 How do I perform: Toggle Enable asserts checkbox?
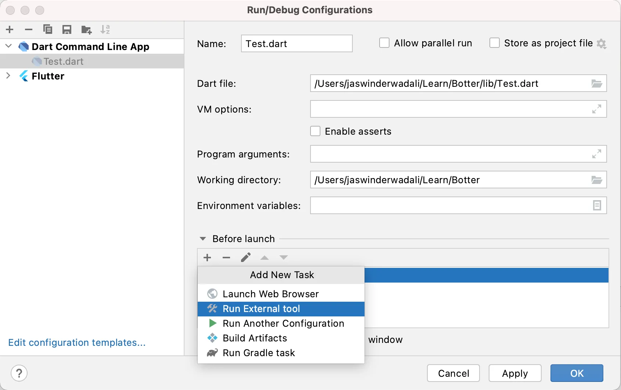(315, 131)
